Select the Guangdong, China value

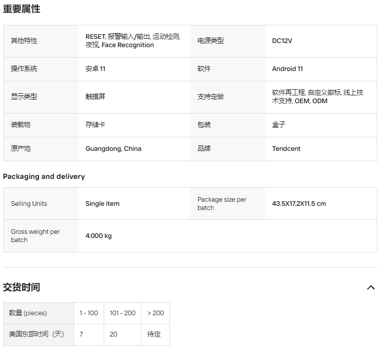(x=114, y=149)
